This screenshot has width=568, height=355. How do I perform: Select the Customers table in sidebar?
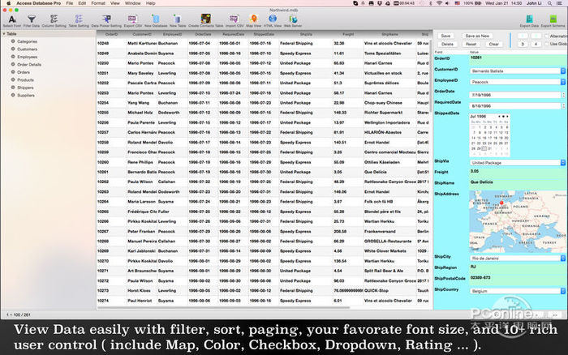coord(27,48)
